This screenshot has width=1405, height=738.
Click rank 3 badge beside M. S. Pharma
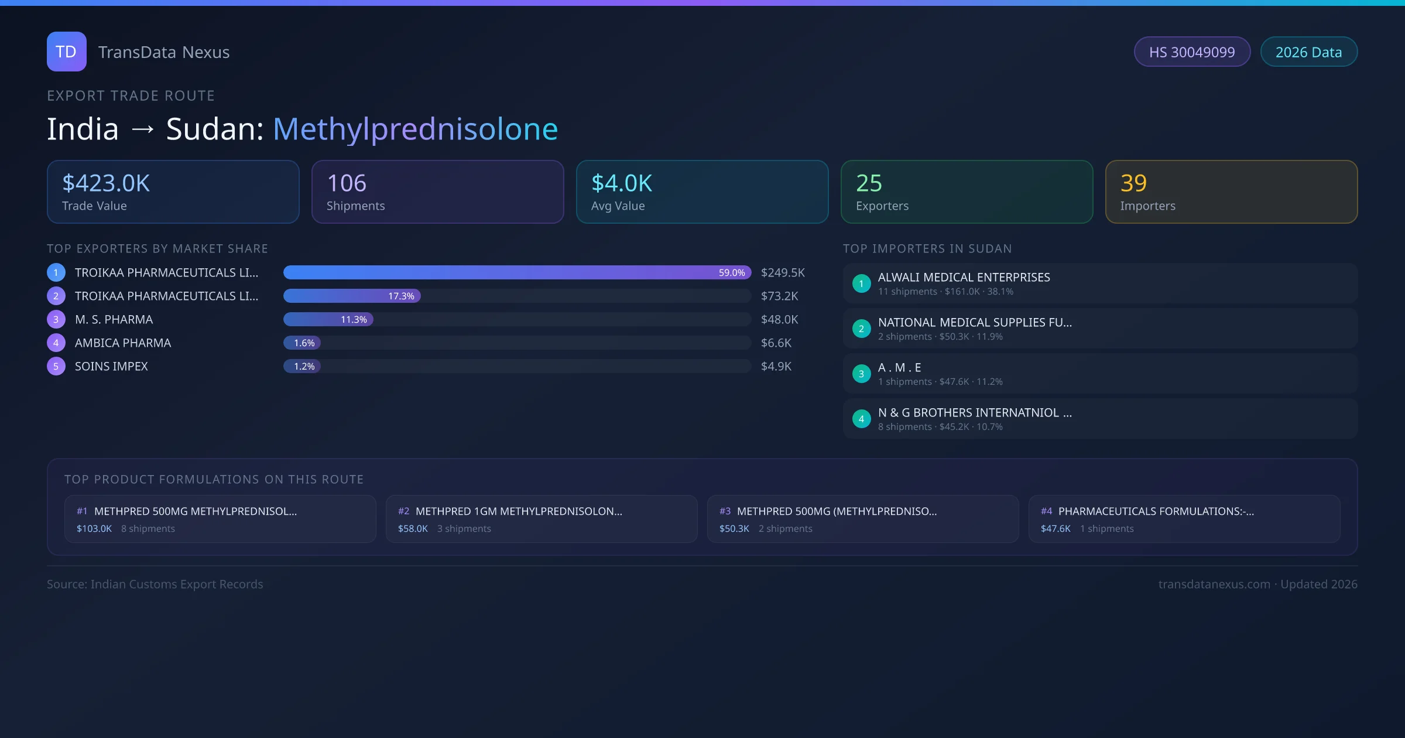(56, 319)
